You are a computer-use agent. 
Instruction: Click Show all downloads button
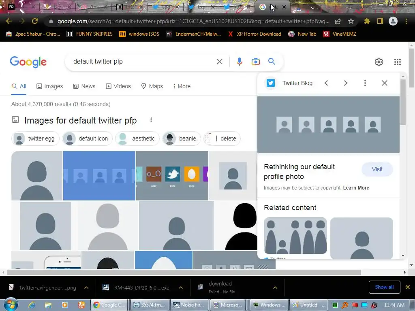(384, 287)
